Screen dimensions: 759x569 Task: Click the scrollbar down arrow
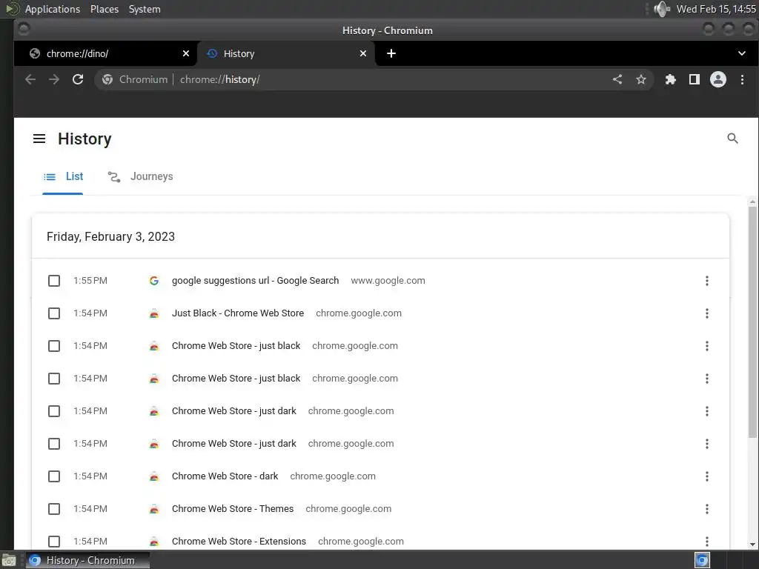(x=752, y=545)
